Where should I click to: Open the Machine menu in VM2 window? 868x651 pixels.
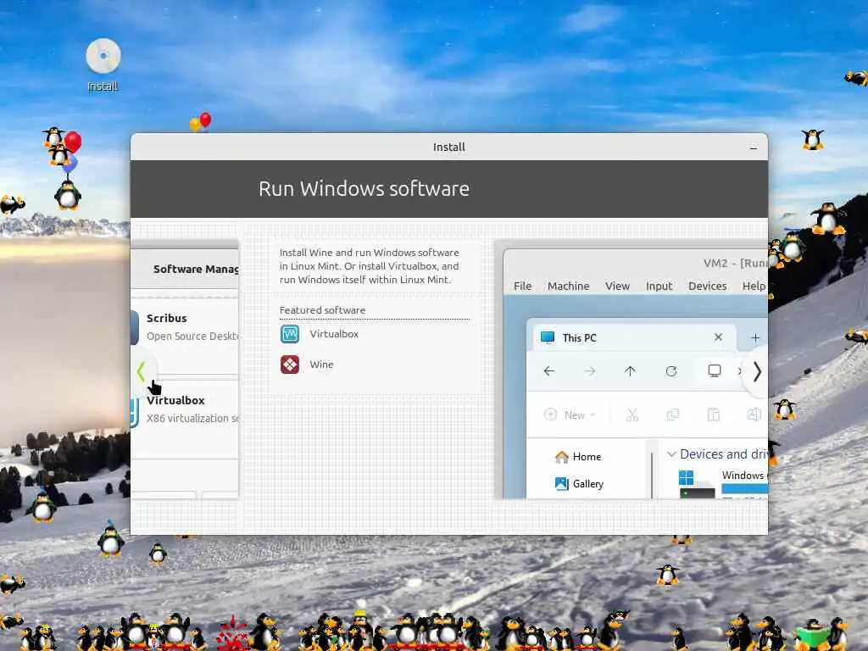click(x=568, y=287)
